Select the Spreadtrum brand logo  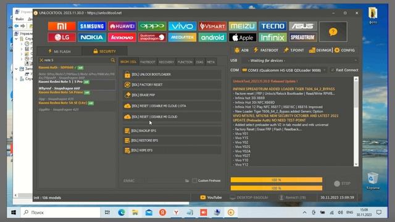[302, 38]
